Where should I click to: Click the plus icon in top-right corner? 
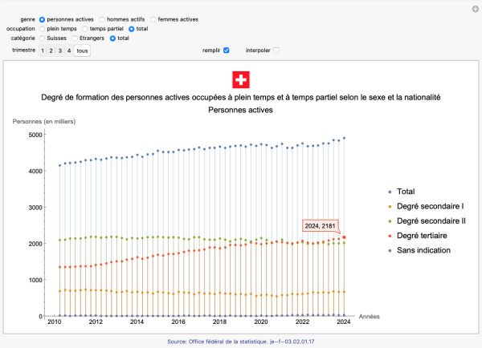pos(474,8)
